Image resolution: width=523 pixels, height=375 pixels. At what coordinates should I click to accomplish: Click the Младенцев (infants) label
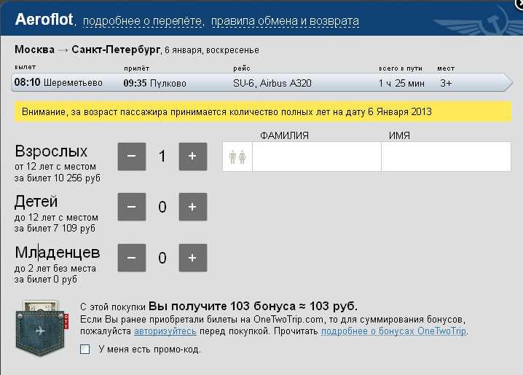58,253
